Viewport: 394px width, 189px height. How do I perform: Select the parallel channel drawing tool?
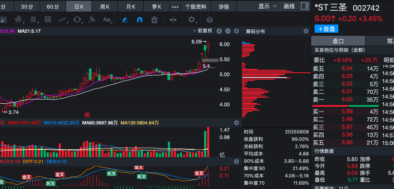[19, 19]
